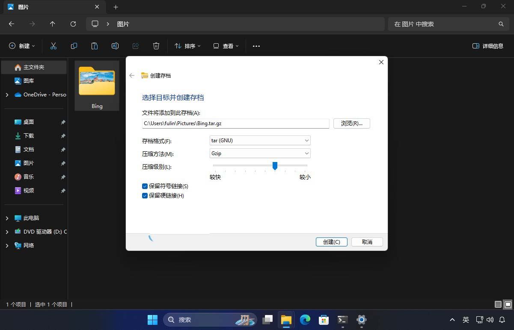Click the Paste icon in the toolbar
This screenshot has width=514, height=330.
click(94, 46)
